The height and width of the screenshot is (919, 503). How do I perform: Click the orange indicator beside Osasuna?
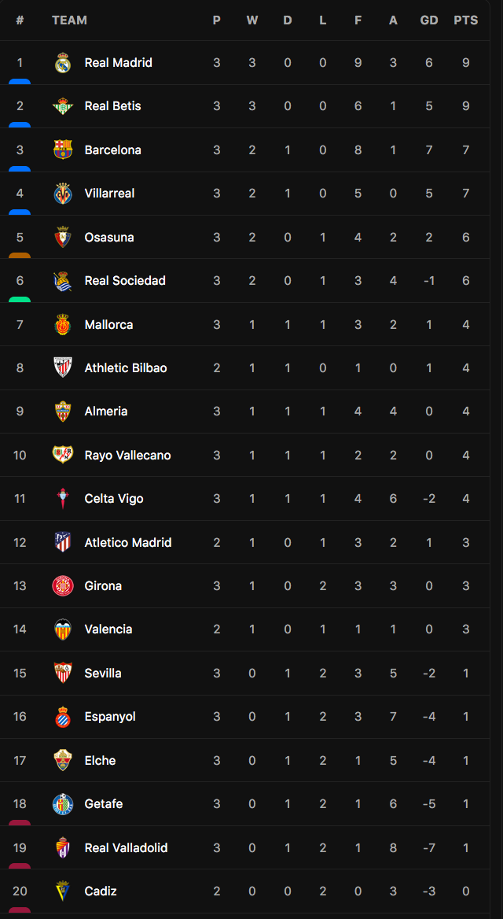point(20,254)
